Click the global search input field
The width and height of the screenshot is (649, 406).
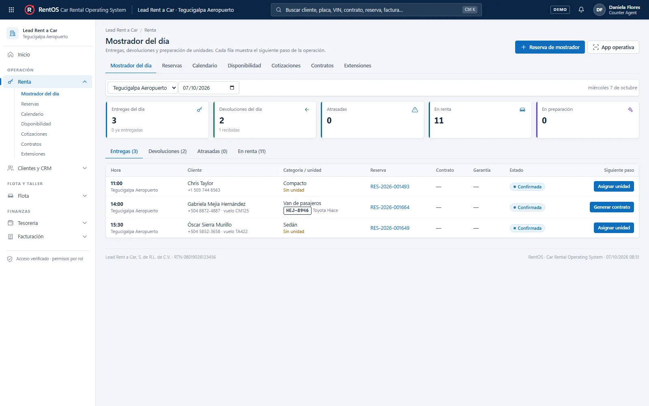tap(376, 10)
